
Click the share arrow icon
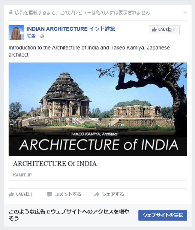tap(97, 194)
